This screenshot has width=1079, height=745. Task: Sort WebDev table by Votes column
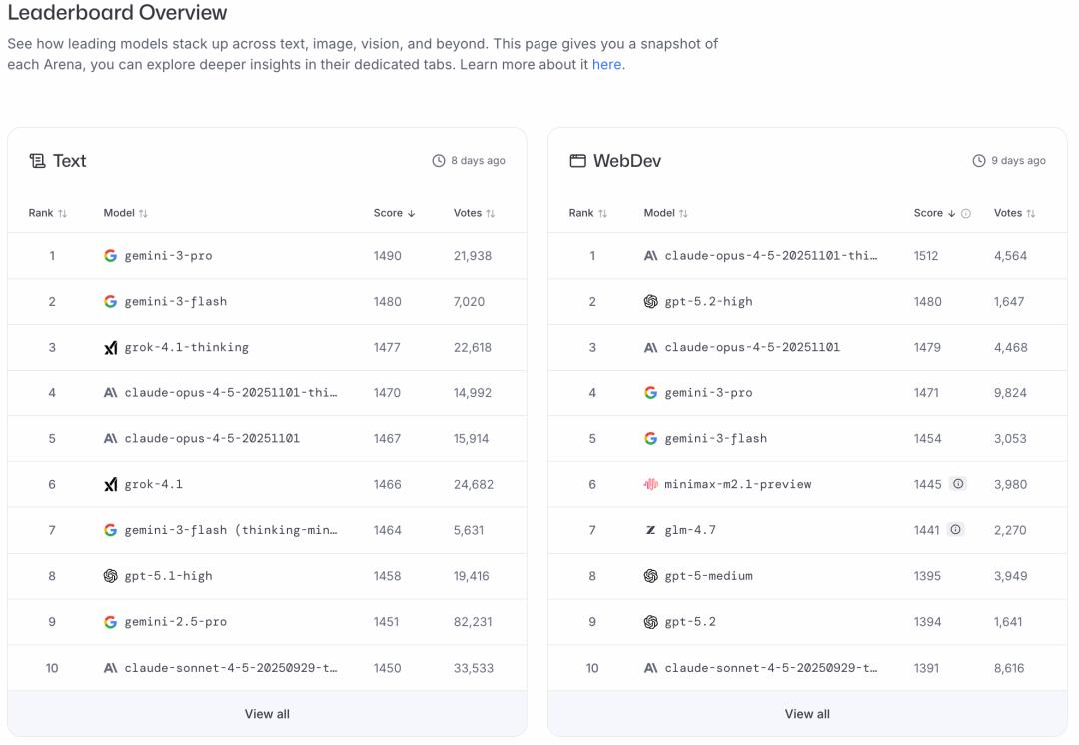click(1014, 213)
